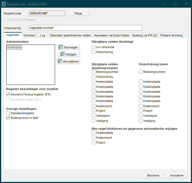Screen dimensions: 192x183
Task: Check Project under Omschrijving tonen
Action: click(x=140, y=111)
